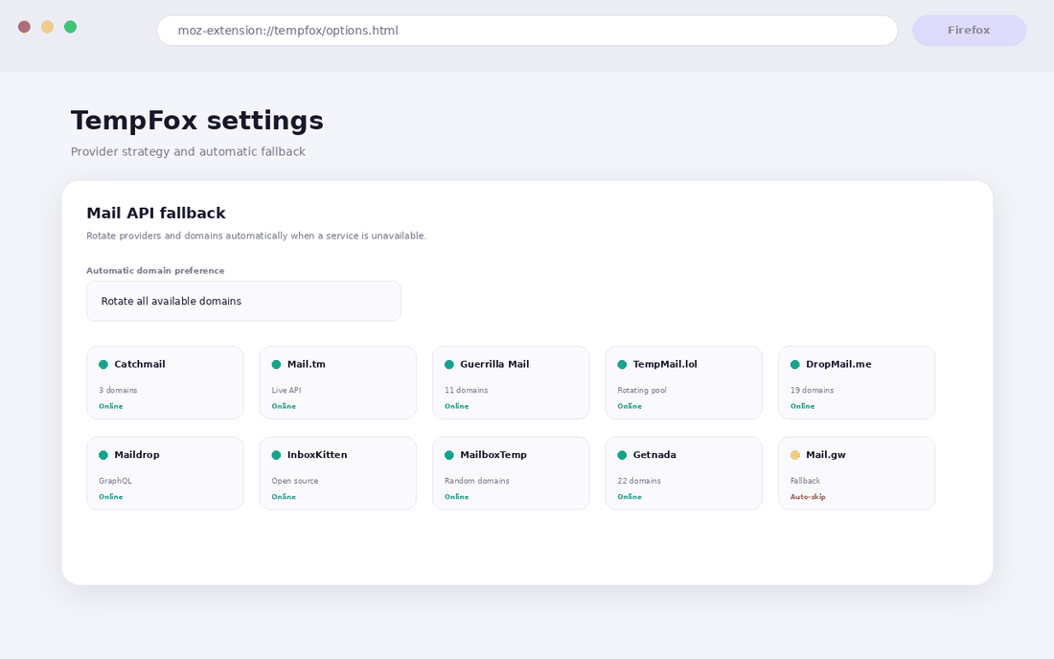Click the 'Automatic domain preference' label
The width and height of the screenshot is (1054, 659).
tap(155, 271)
